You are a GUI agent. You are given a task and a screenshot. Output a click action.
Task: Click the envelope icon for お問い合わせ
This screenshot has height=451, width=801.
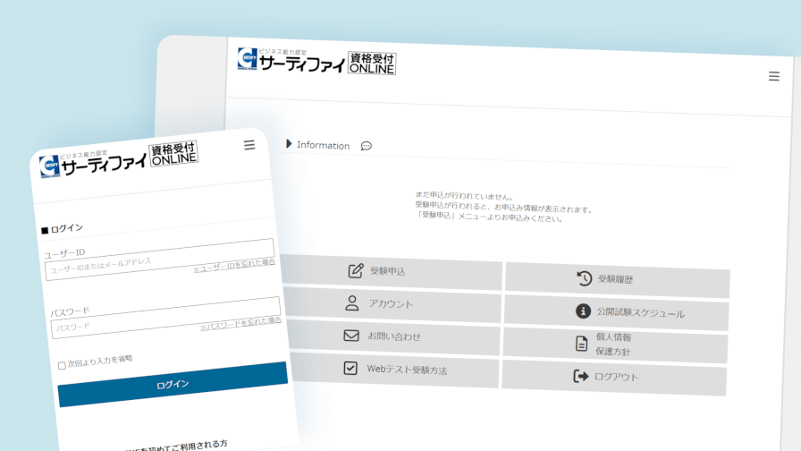351,336
